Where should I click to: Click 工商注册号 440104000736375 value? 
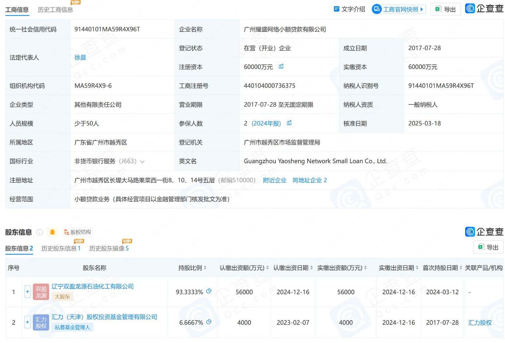(269, 86)
